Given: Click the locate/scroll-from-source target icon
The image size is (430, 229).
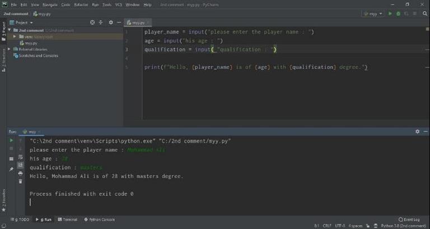Looking at the screenshot, I should tap(93, 22).
